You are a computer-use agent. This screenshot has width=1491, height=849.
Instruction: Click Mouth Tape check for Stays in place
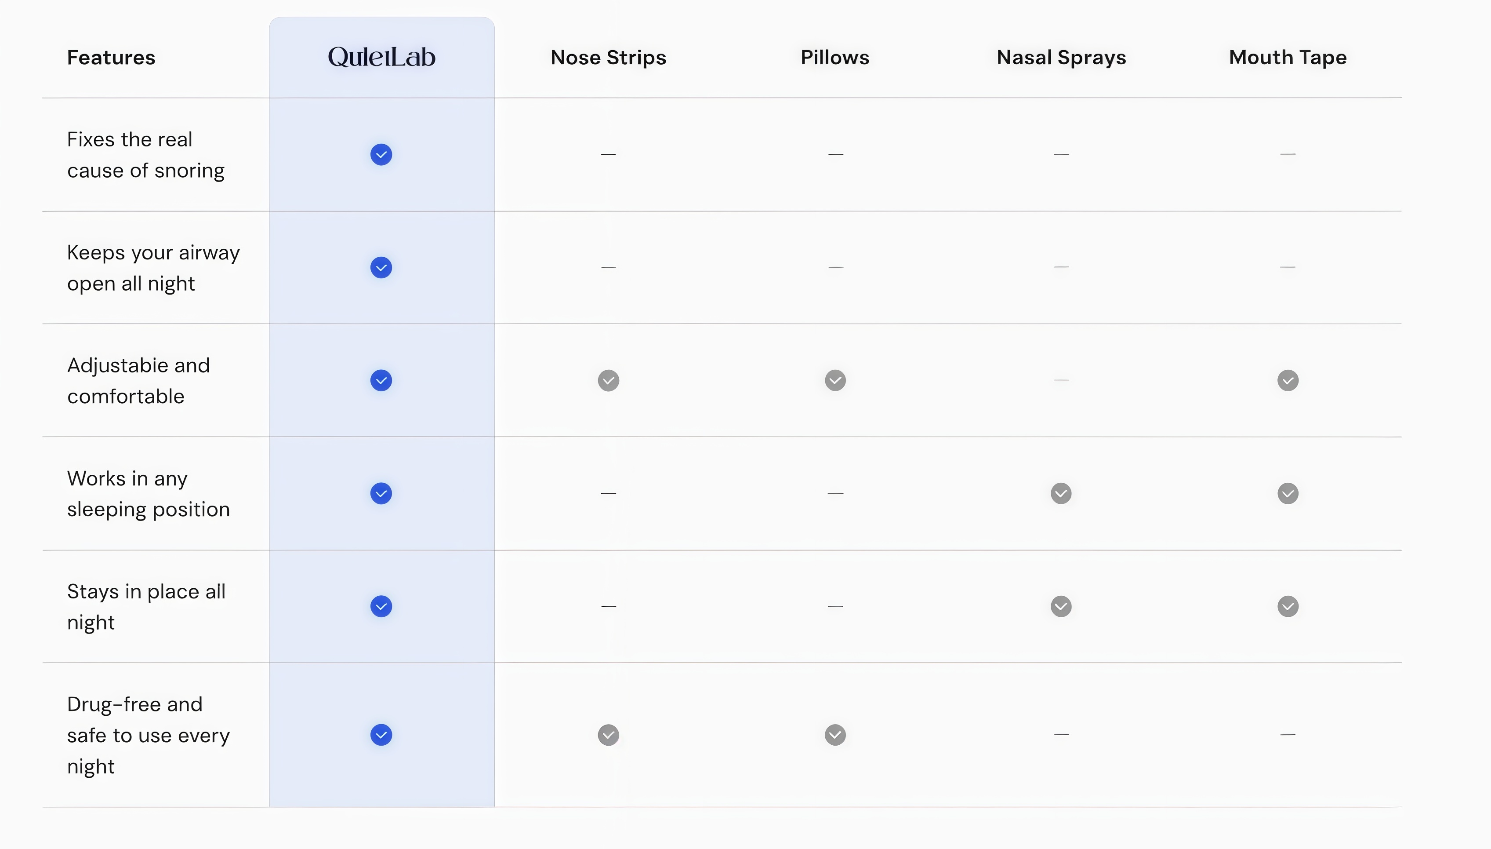click(x=1288, y=606)
